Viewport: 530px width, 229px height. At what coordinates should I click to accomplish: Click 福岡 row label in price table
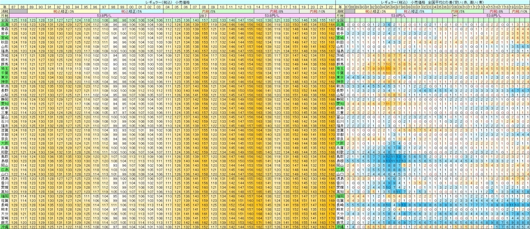(x=5, y=197)
